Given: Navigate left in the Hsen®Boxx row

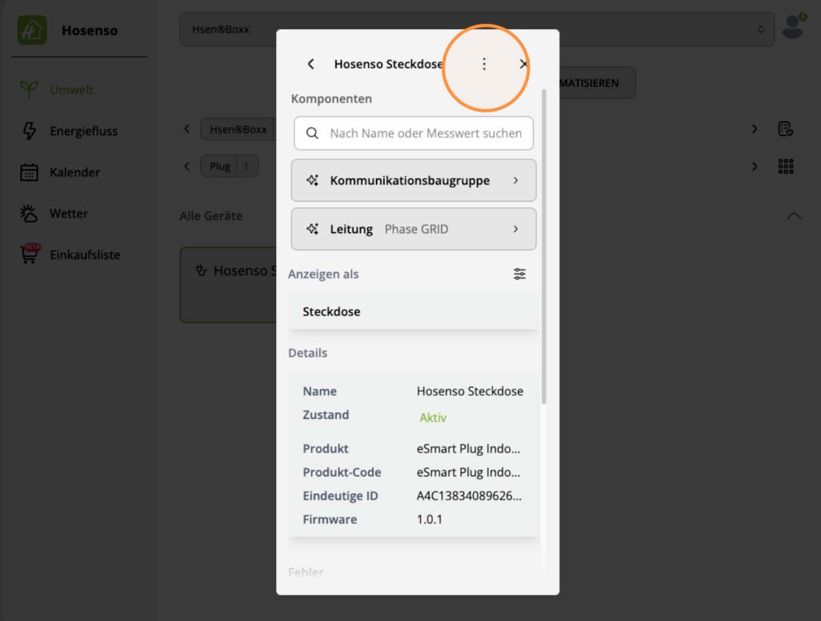Looking at the screenshot, I should [x=187, y=129].
